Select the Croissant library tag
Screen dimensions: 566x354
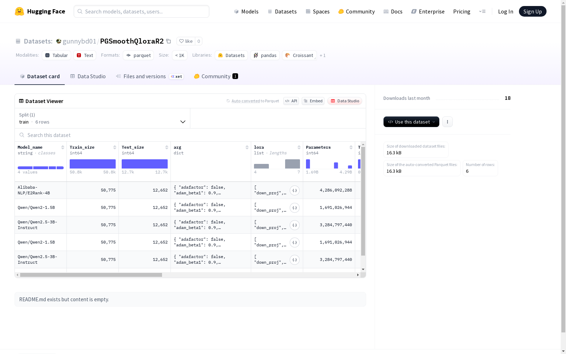tap(299, 55)
